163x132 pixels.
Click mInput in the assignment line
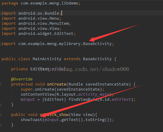pos(28,100)
